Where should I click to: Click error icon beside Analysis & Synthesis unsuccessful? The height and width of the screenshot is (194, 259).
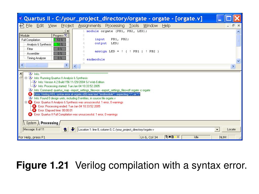point(30,102)
